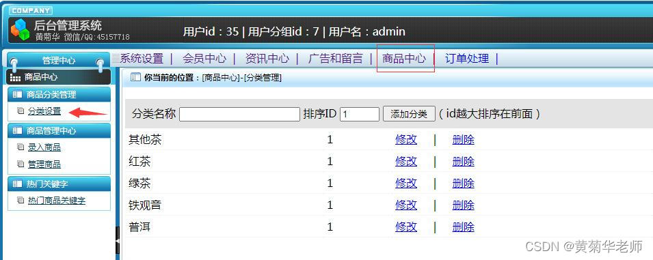The height and width of the screenshot is (260, 653).
Task: Click the small icon before 管理商品
Action: coord(21,164)
